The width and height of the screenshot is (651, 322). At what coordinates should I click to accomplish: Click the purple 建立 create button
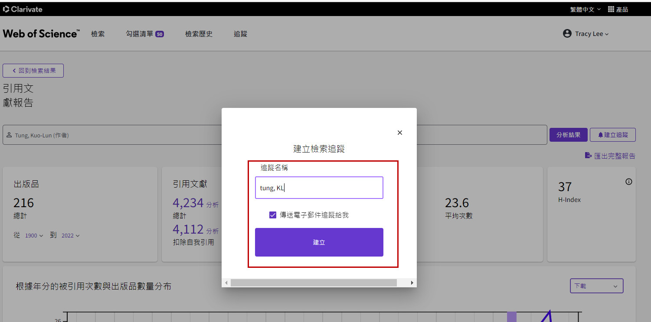[319, 242]
